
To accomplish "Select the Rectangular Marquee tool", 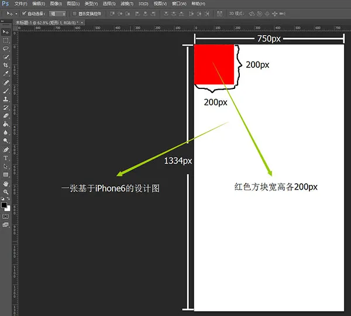I will [6, 40].
